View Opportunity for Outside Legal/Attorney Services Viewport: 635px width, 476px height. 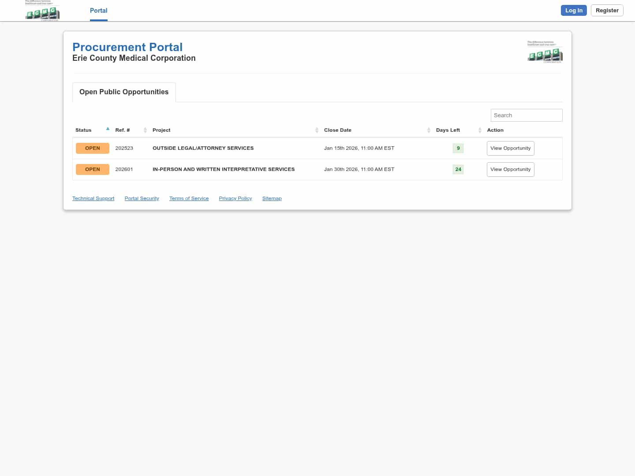(510, 148)
